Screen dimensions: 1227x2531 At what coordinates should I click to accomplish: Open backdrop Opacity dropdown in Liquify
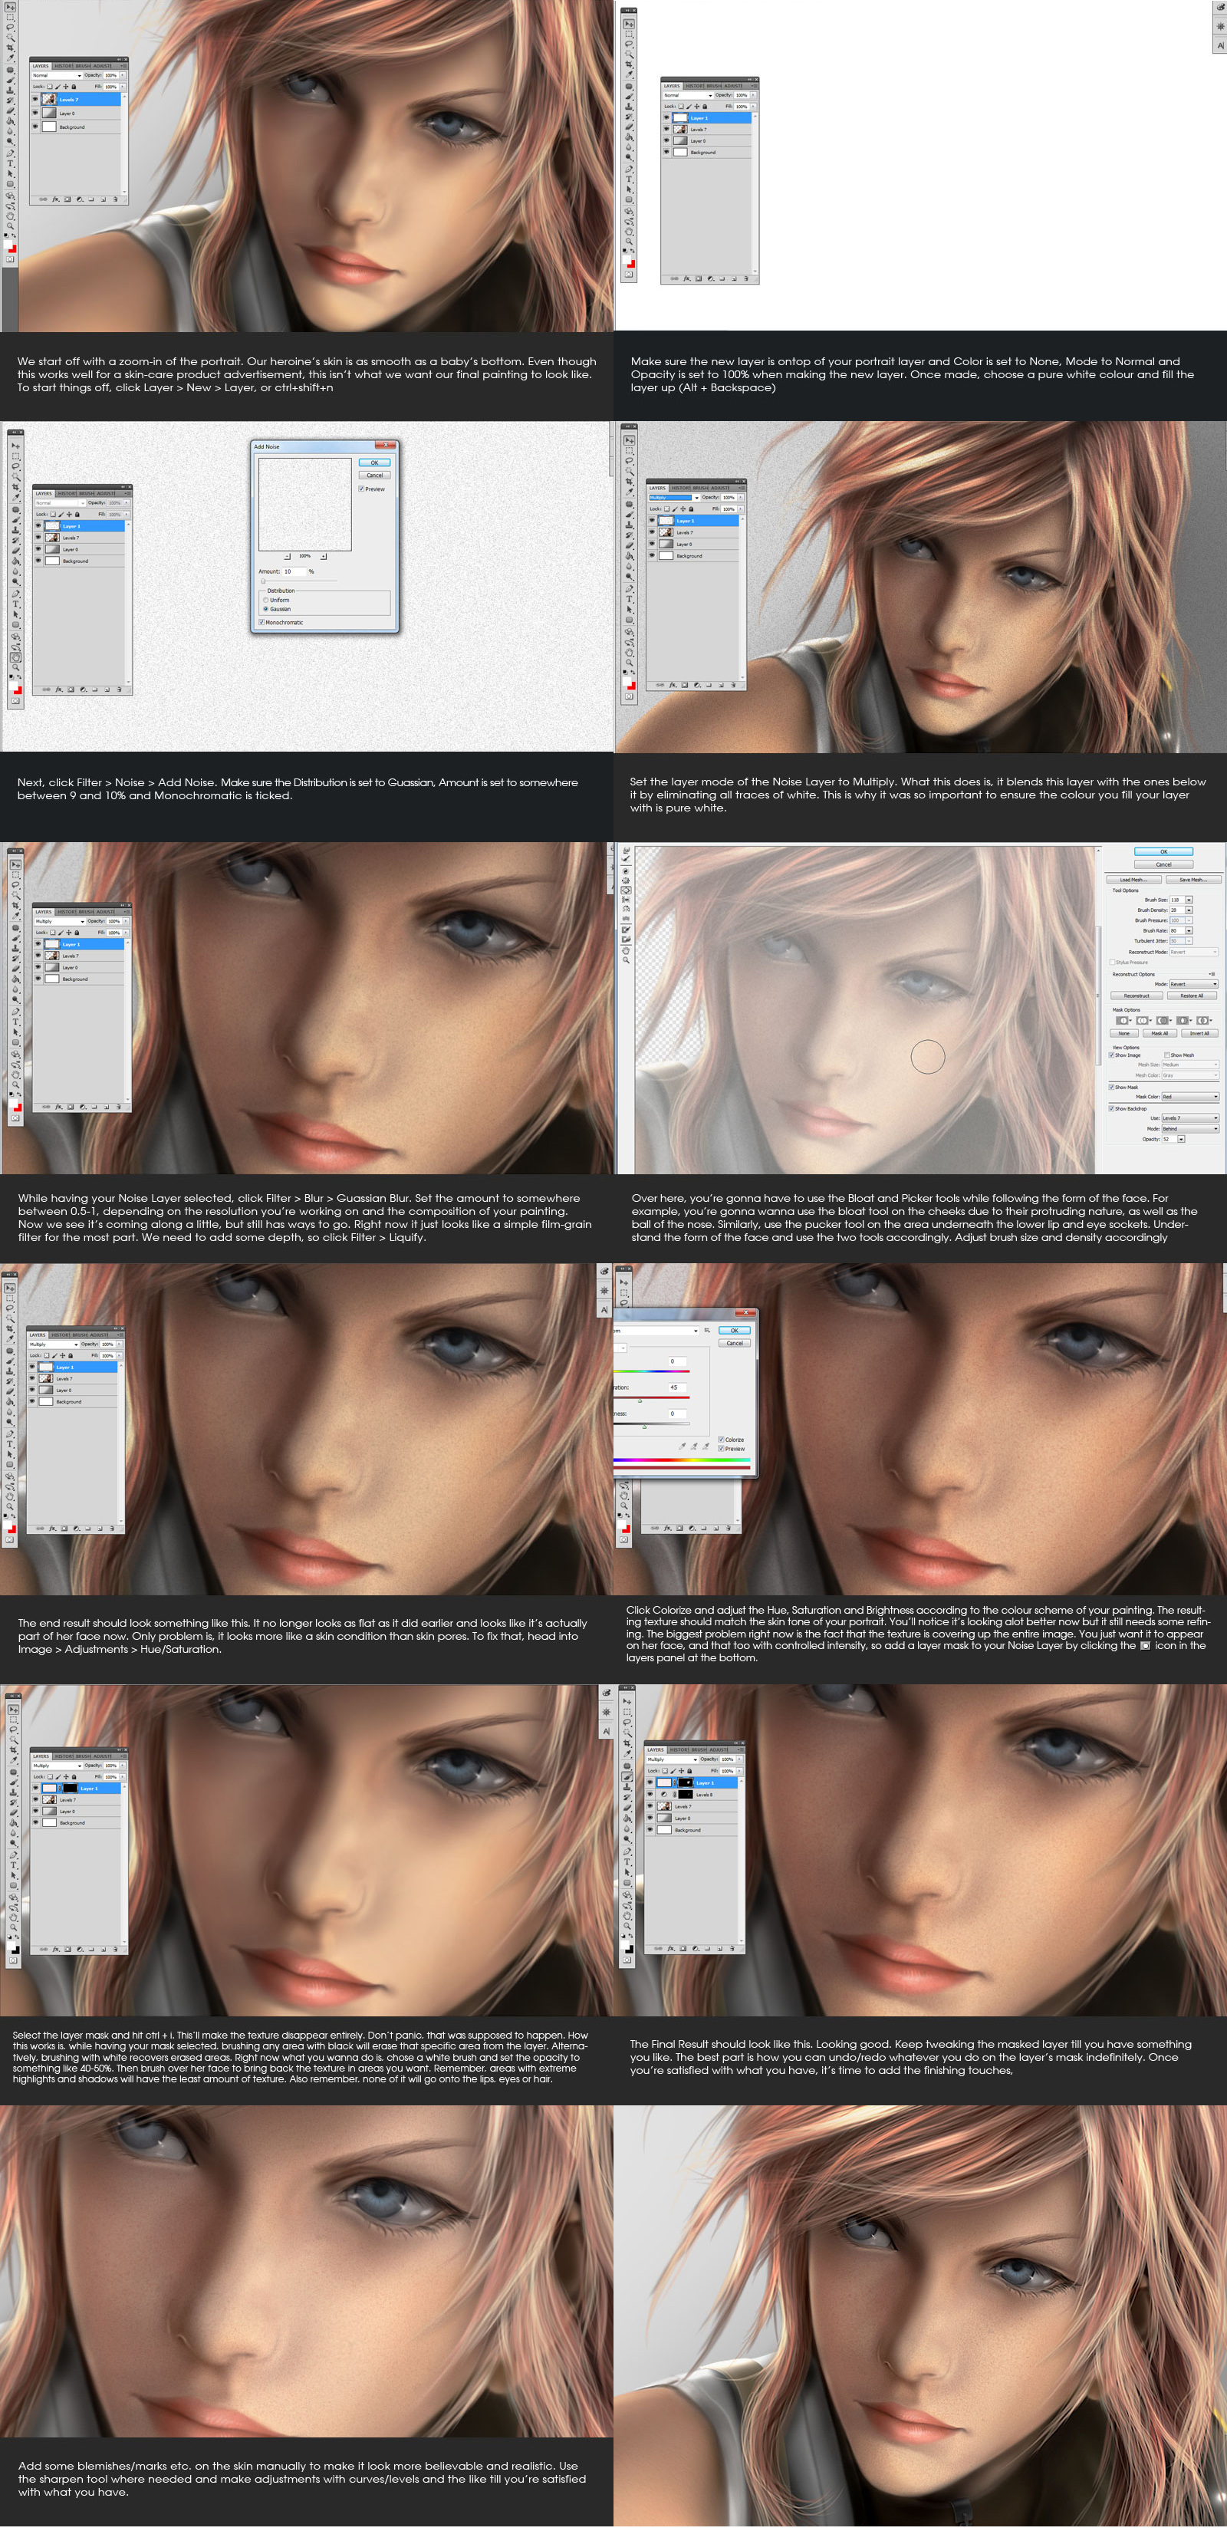pyautogui.click(x=1182, y=1140)
